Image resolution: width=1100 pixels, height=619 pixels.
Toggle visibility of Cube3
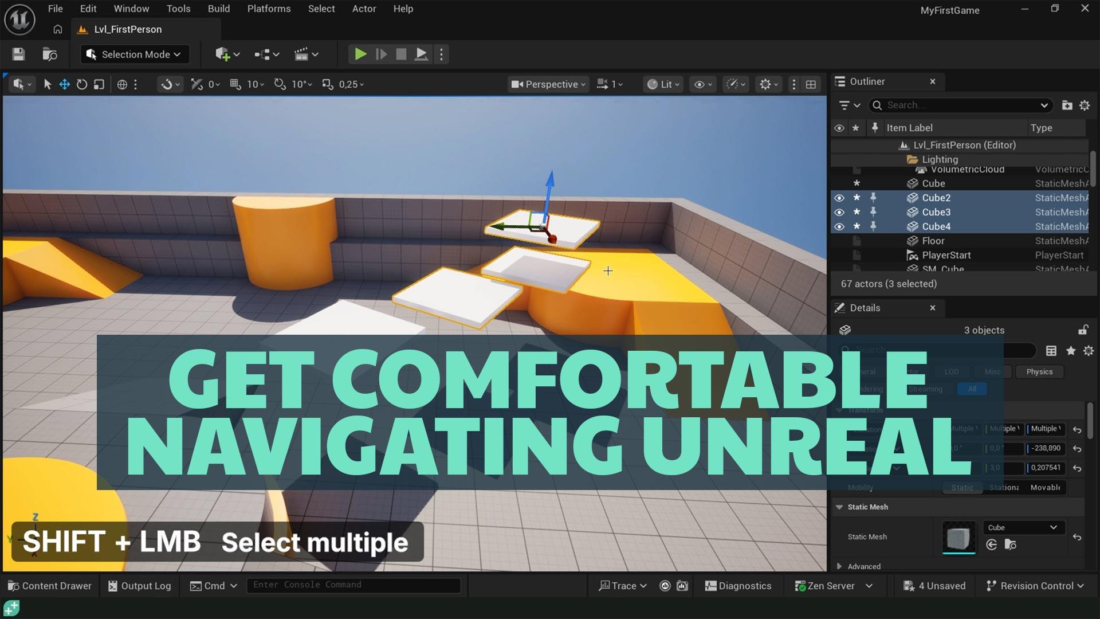[x=839, y=212]
